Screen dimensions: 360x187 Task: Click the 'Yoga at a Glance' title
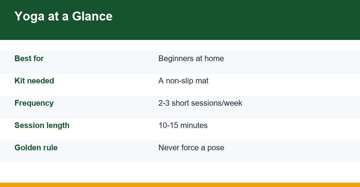[x=63, y=17]
